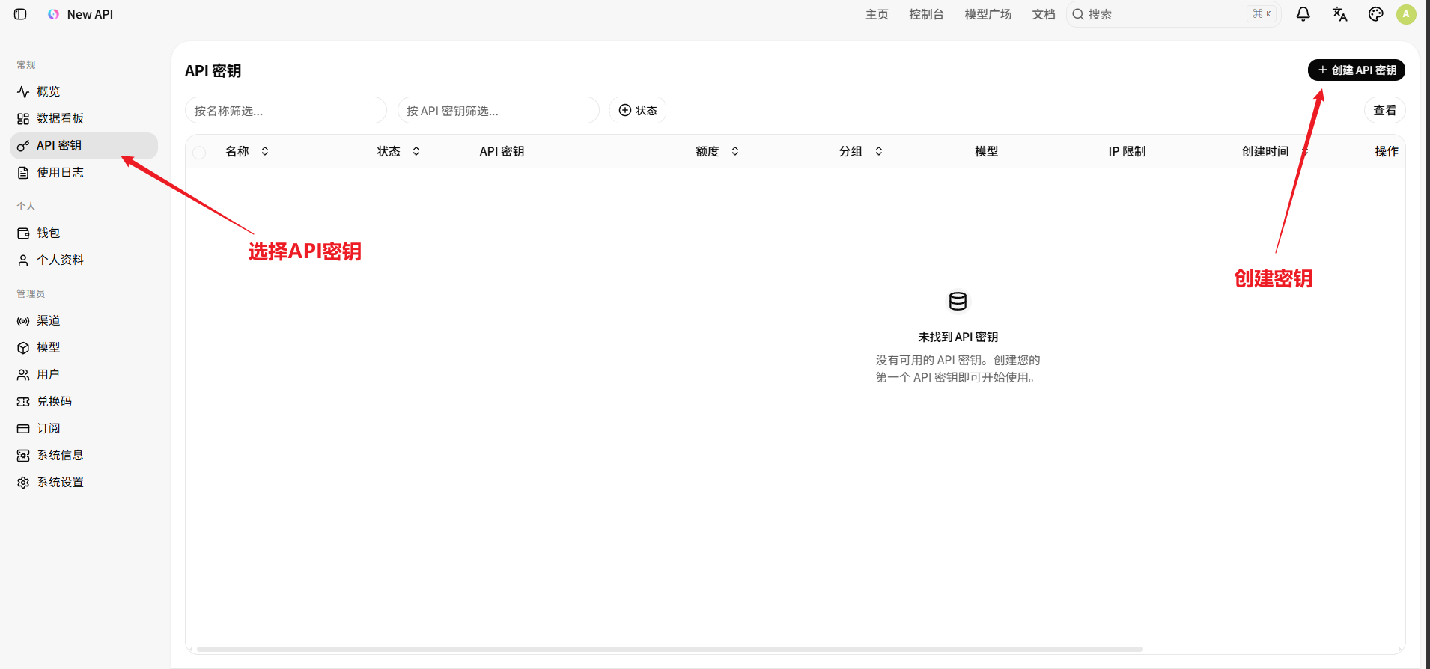Open the theme palette icon
The image size is (1430, 669).
pyautogui.click(x=1376, y=14)
